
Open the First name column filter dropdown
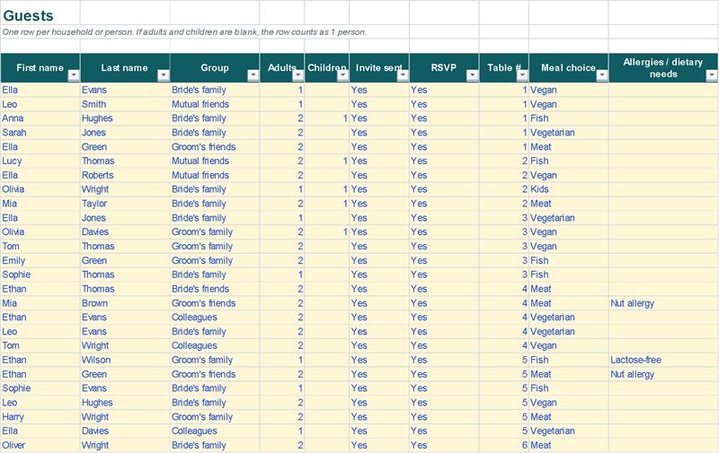click(x=74, y=75)
